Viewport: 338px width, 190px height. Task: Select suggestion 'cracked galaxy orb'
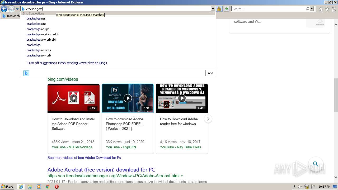point(39,55)
